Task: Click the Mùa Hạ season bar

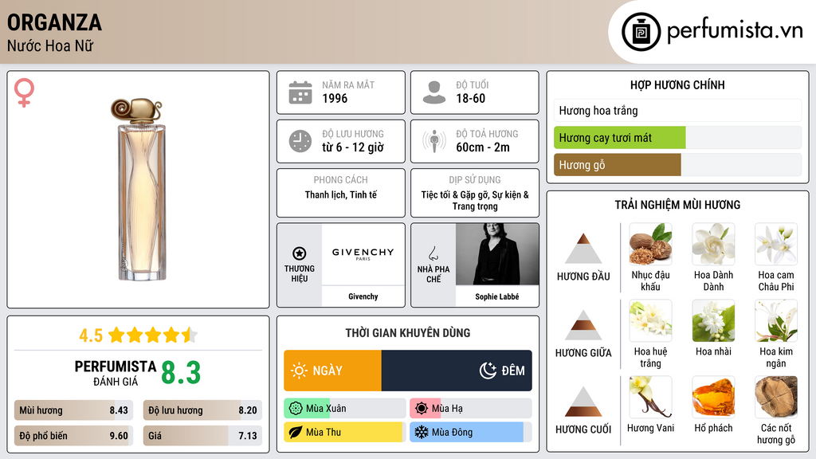Action: tap(470, 409)
